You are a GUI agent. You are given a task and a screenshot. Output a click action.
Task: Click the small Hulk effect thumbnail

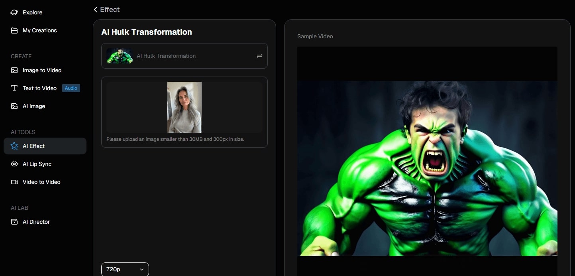(120, 56)
